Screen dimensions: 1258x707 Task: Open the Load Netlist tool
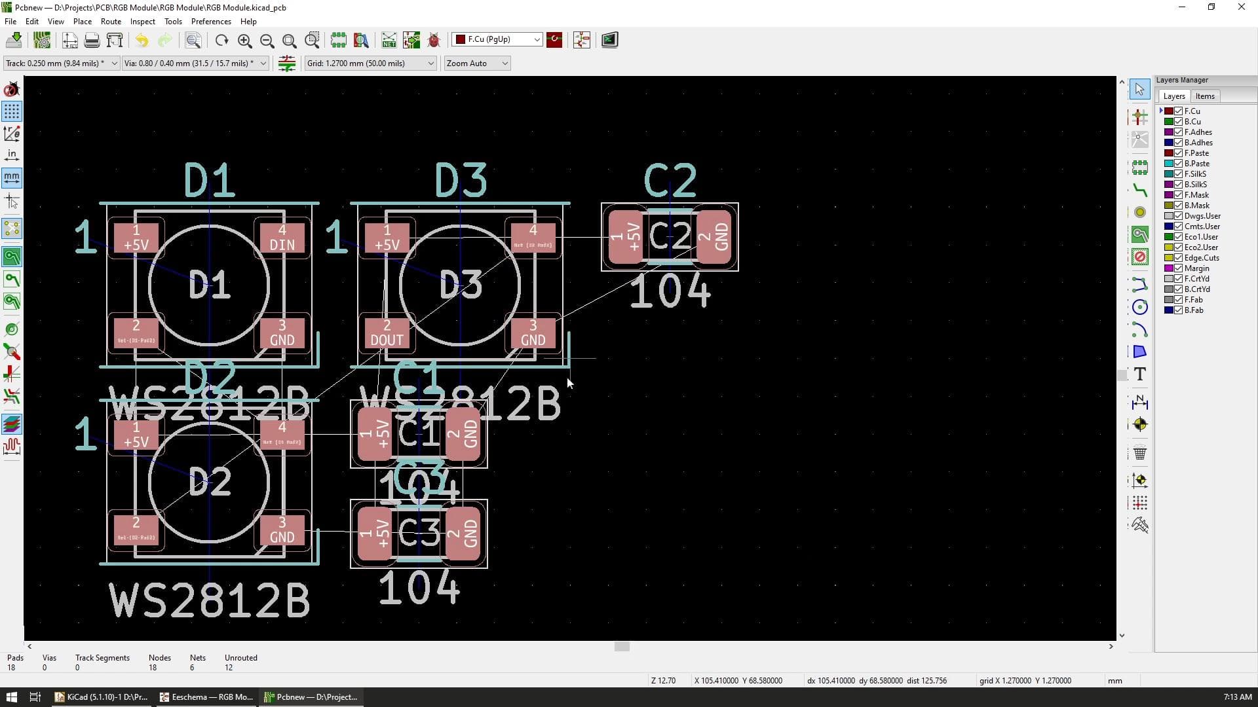pos(389,40)
